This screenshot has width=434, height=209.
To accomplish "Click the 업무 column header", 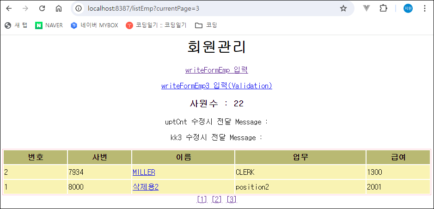I will (300, 157).
